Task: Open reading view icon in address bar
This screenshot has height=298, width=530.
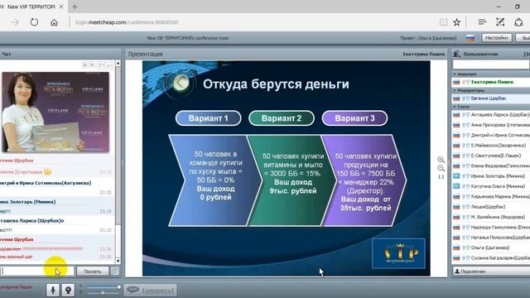Action: pyautogui.click(x=444, y=22)
